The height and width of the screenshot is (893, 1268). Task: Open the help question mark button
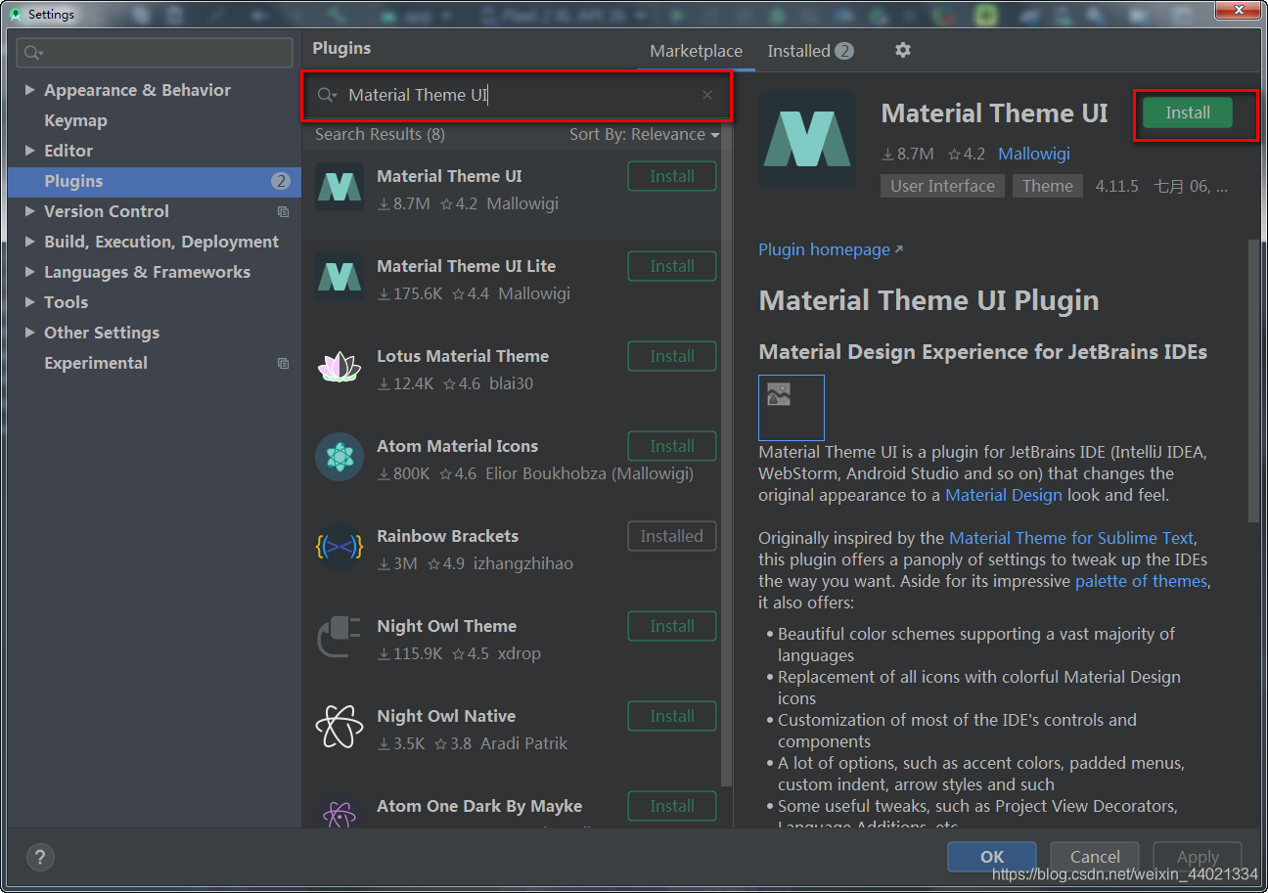[40, 856]
